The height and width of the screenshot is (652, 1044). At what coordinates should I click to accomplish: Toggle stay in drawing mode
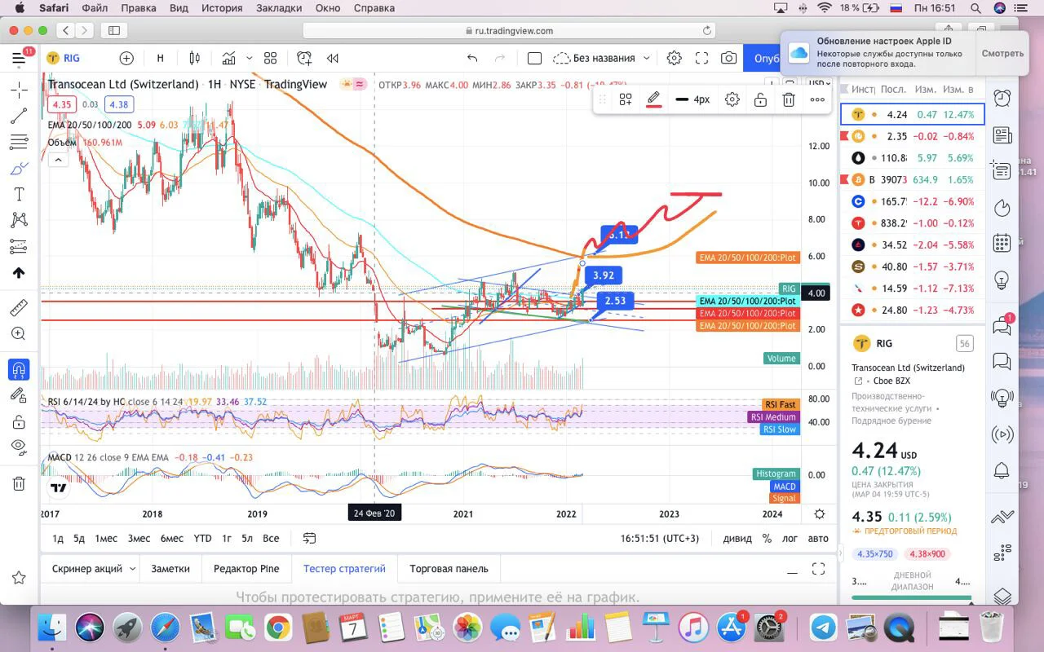(x=19, y=395)
